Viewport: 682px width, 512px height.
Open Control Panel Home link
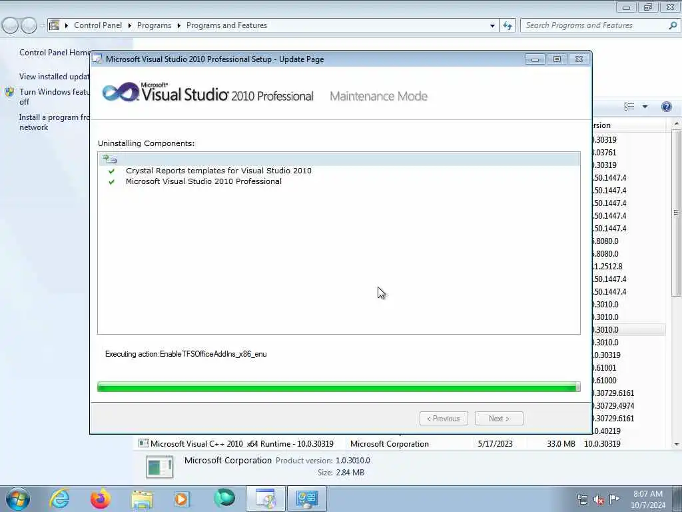(x=55, y=53)
